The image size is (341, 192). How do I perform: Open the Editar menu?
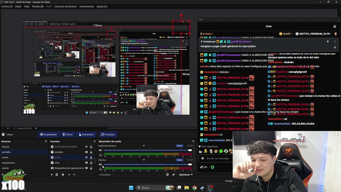pyautogui.click(x=18, y=6)
